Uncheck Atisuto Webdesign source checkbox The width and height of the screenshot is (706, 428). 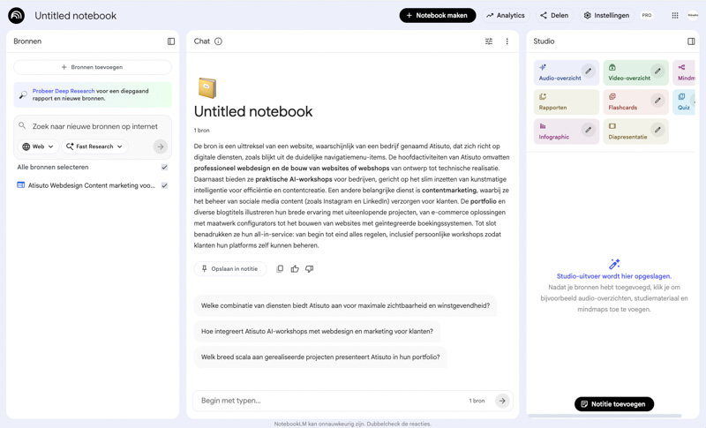[164, 185]
